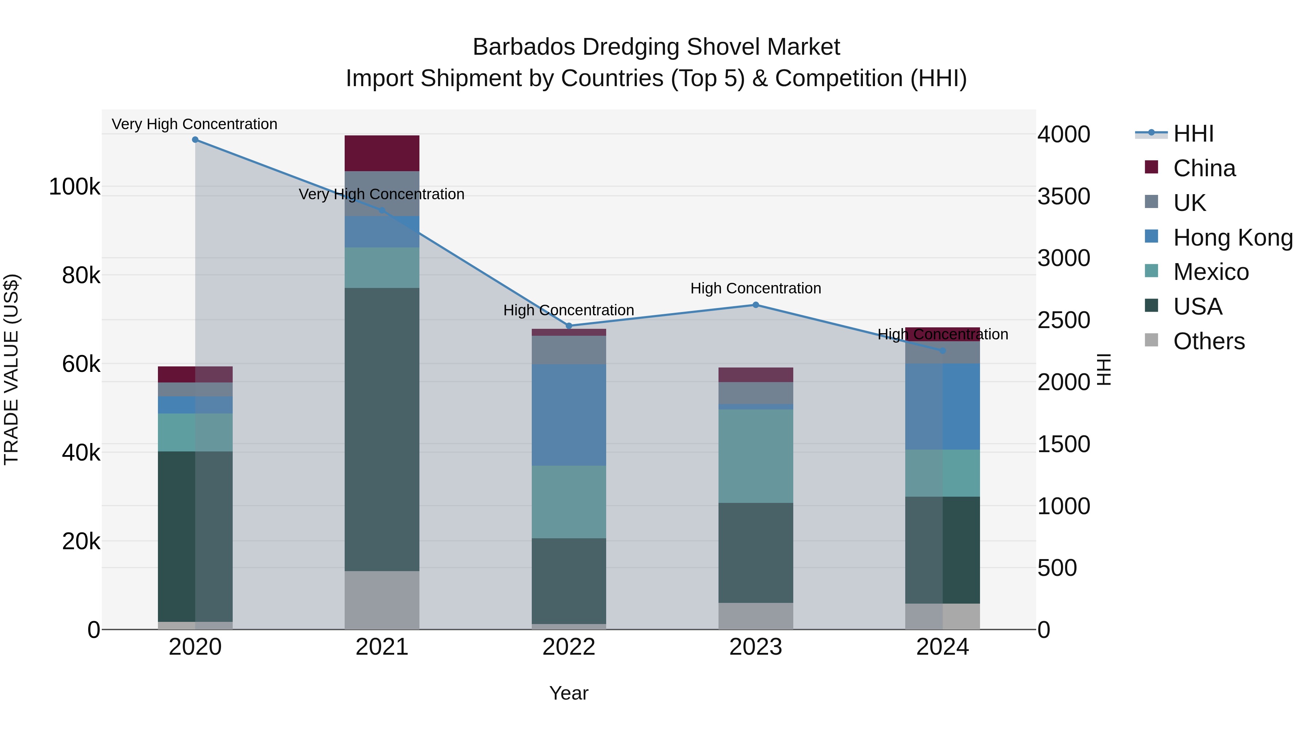Click the chart title 'Barbados Dredging Shovel Market'
The width and height of the screenshot is (1313, 739).
pyautogui.click(x=656, y=47)
